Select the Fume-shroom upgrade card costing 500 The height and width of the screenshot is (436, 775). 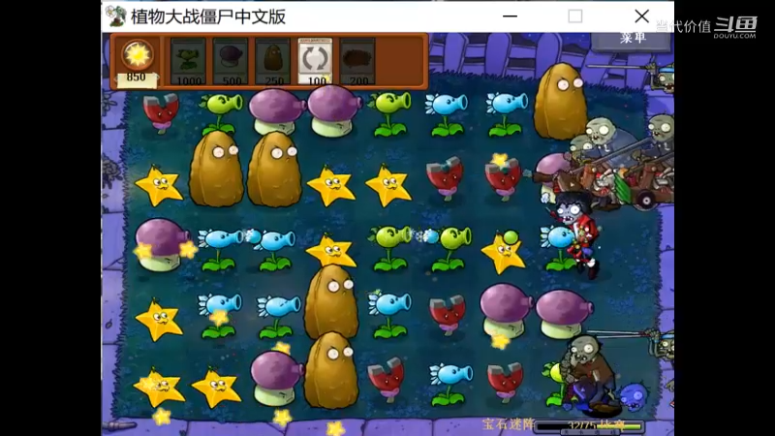(x=231, y=61)
